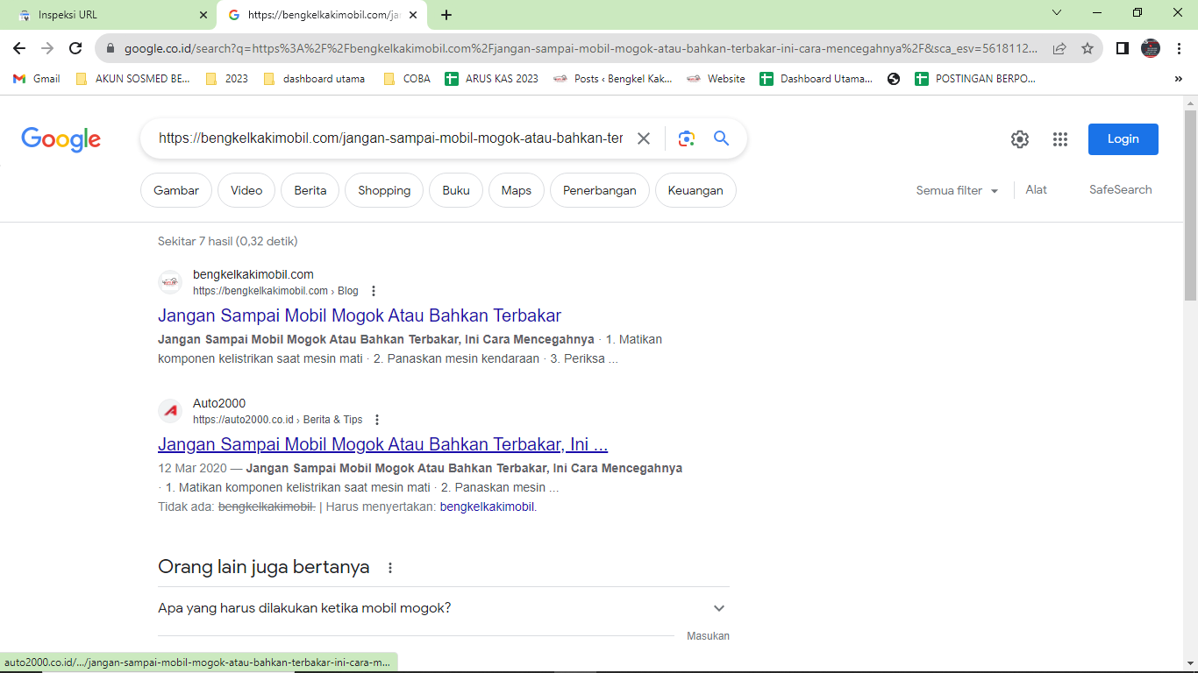This screenshot has width=1198, height=673.
Task: Bookmark this page with the star icon
Action: click(1087, 48)
